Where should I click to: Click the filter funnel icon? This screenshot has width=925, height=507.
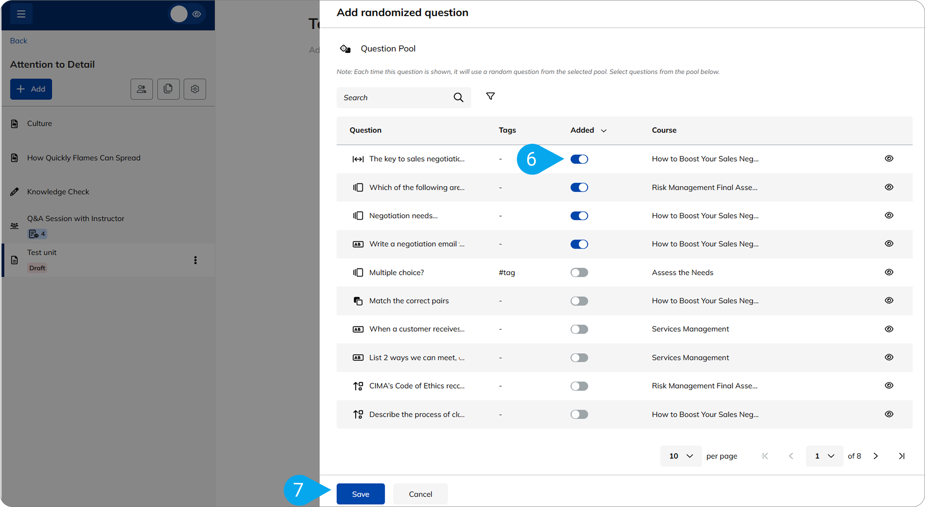pos(490,96)
